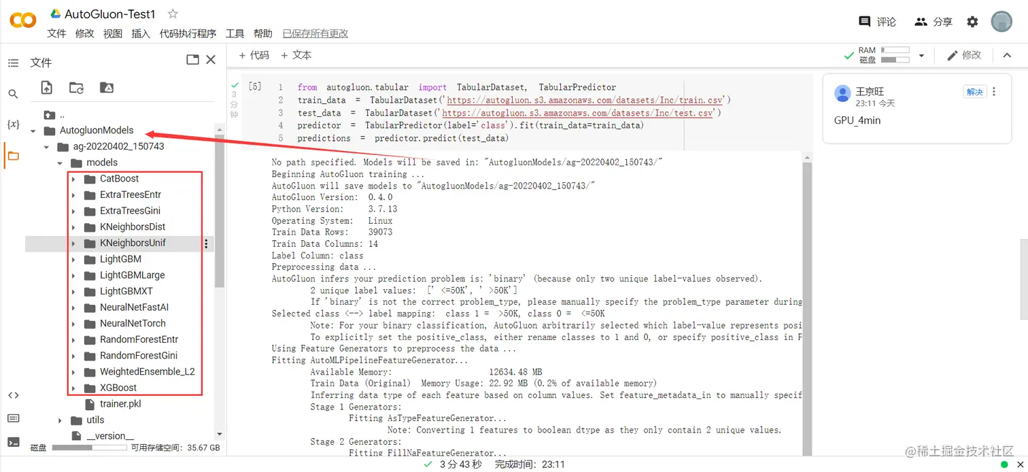This screenshot has width=1028, height=472.
Task: Select the WeightedEnsemble_L2 folder
Action: (147, 371)
